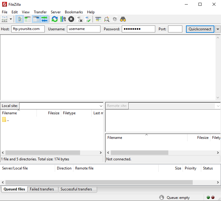Screen dimensions: 221x201
Task: Open the Bookmarks menu
Action: pos(74,12)
